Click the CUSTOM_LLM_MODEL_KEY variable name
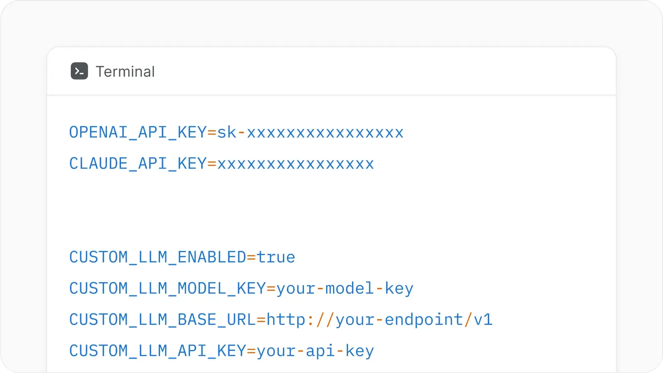Screen dimensions: 663x373 click(167, 289)
